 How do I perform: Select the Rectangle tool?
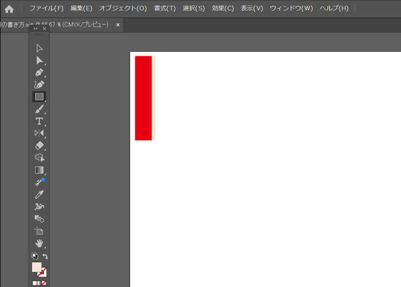(39, 97)
